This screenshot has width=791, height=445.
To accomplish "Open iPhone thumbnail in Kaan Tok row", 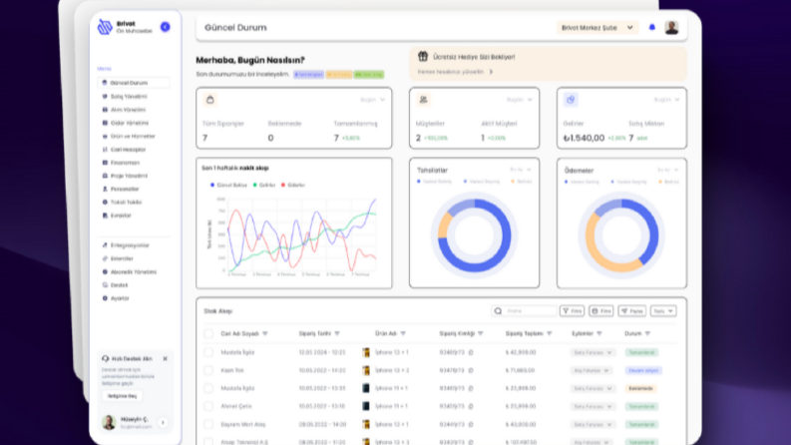I will 366,370.
